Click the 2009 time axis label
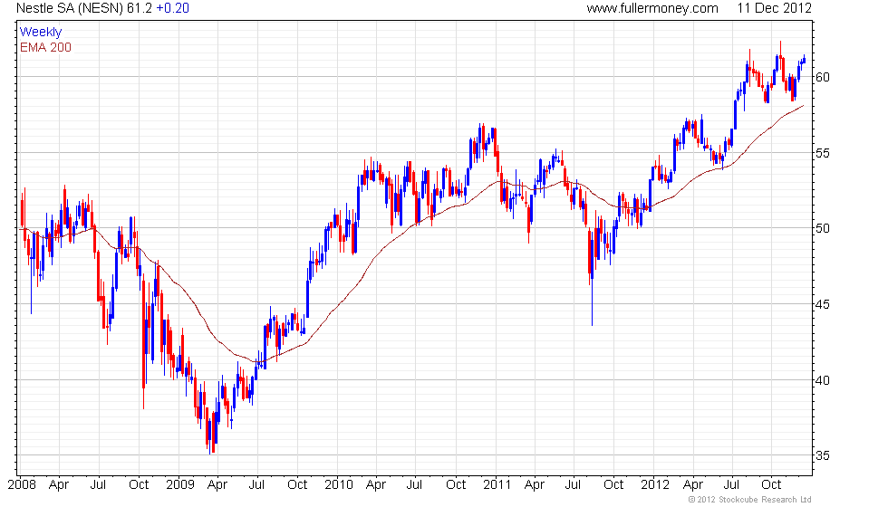This screenshot has width=888, height=507. coord(180,485)
